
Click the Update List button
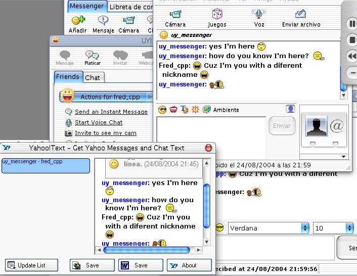click(x=32, y=265)
